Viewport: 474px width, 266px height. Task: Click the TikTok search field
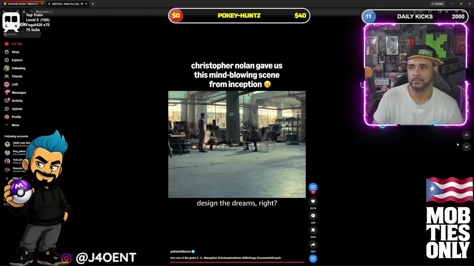[21, 34]
